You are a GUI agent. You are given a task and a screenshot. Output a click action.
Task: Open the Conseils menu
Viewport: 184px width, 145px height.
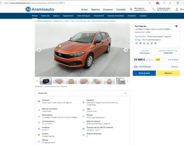pos(121,10)
